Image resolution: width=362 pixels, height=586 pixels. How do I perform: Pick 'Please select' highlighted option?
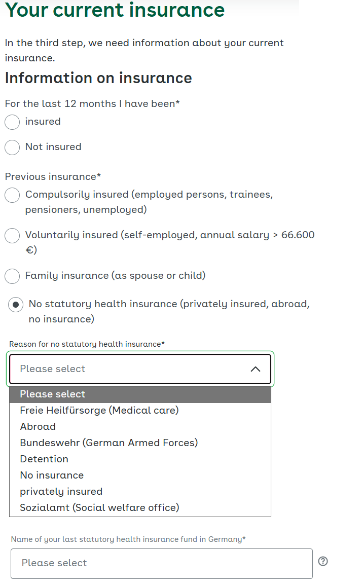pyautogui.click(x=140, y=394)
